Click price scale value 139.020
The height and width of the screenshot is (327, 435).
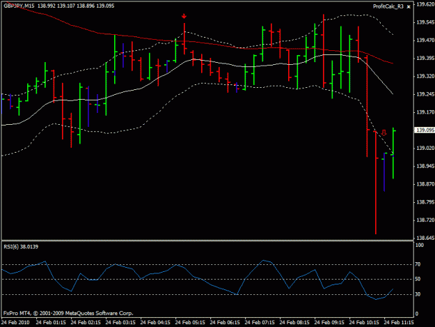[x=425, y=148]
